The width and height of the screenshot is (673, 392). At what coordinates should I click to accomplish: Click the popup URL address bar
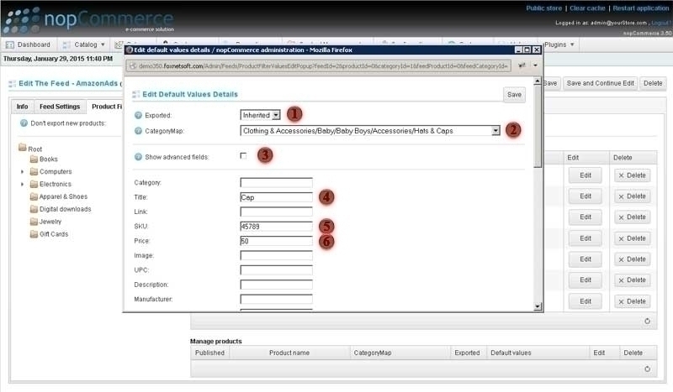tap(319, 66)
